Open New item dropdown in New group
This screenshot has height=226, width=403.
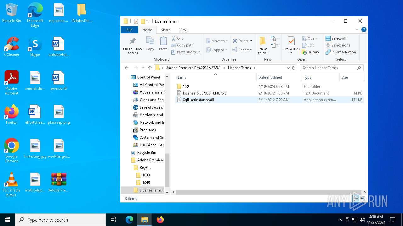275,38
